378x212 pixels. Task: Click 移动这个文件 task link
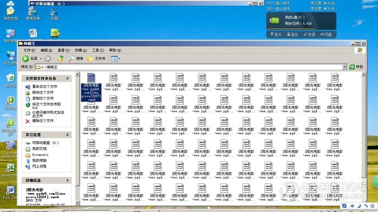click(x=43, y=92)
